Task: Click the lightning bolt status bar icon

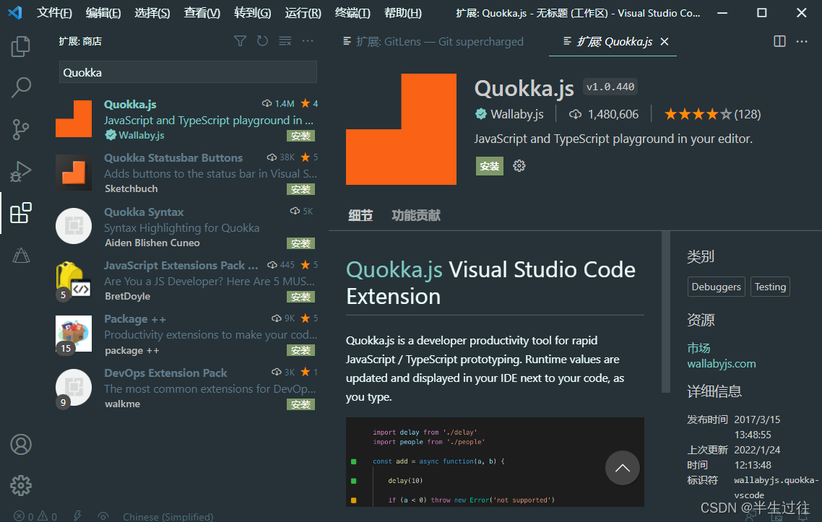Action: pos(77,516)
